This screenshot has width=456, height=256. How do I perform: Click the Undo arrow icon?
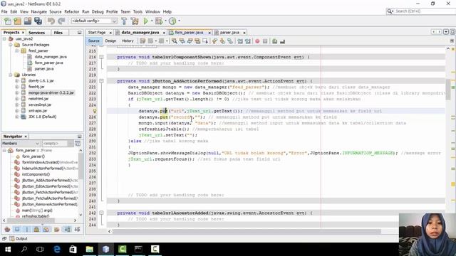(x=51, y=21)
